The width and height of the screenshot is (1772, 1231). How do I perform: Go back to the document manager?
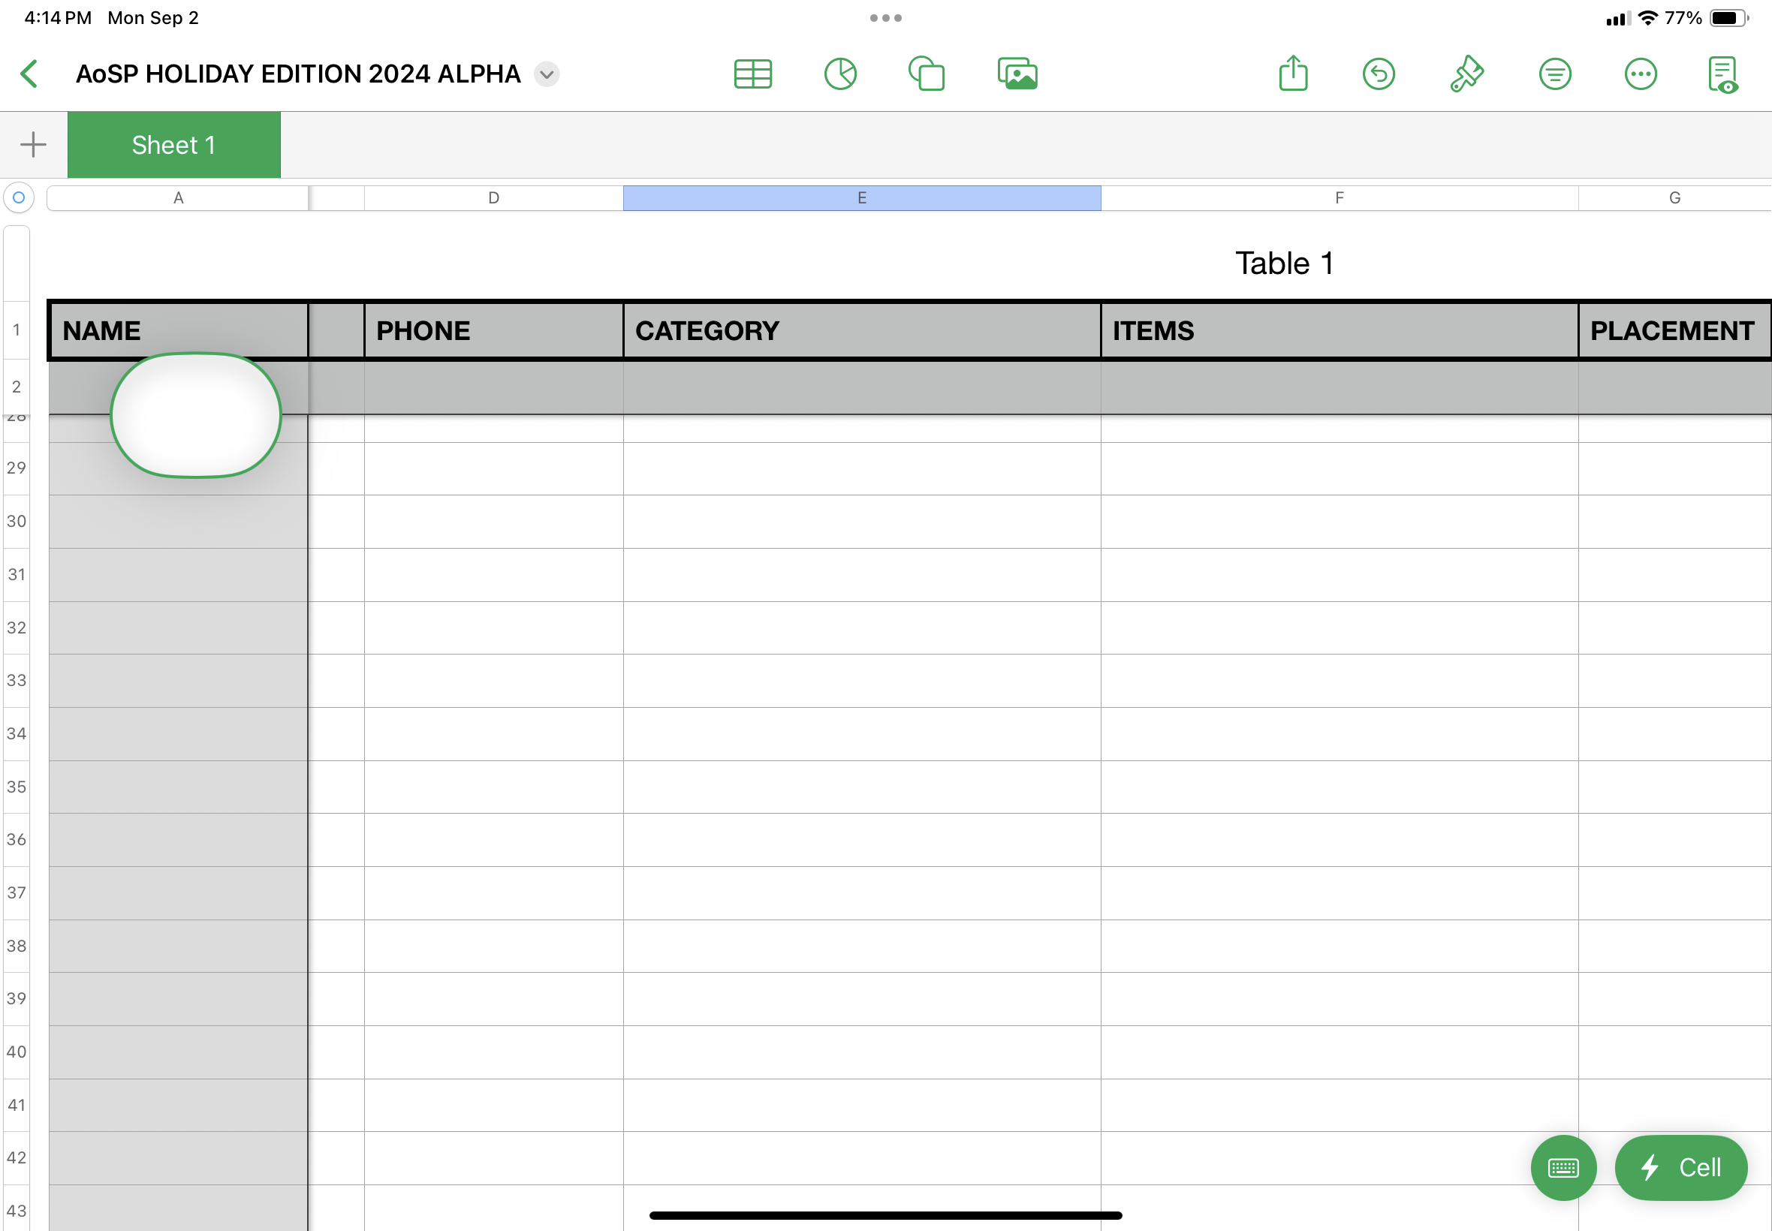pyautogui.click(x=29, y=74)
